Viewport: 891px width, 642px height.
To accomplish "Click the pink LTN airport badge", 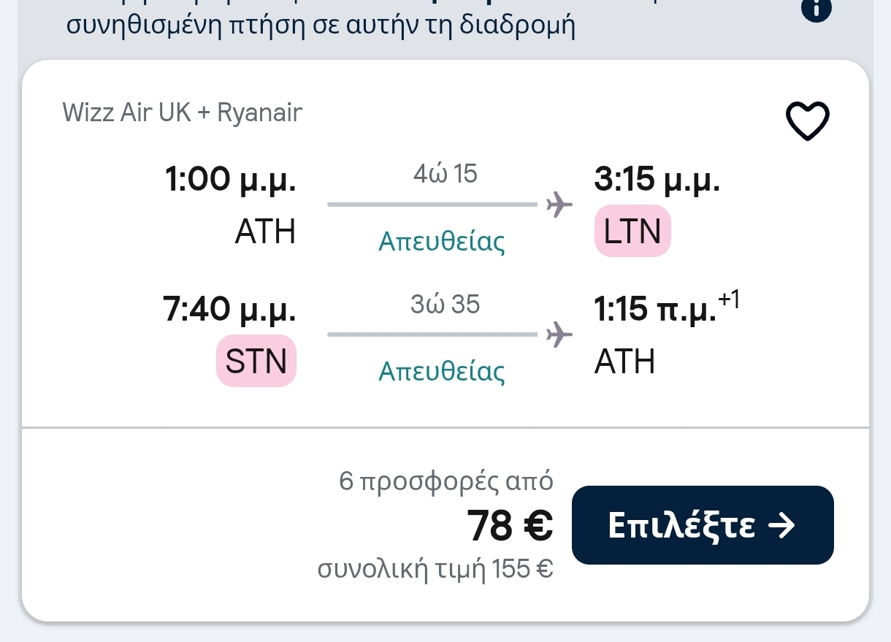I will click(x=632, y=232).
